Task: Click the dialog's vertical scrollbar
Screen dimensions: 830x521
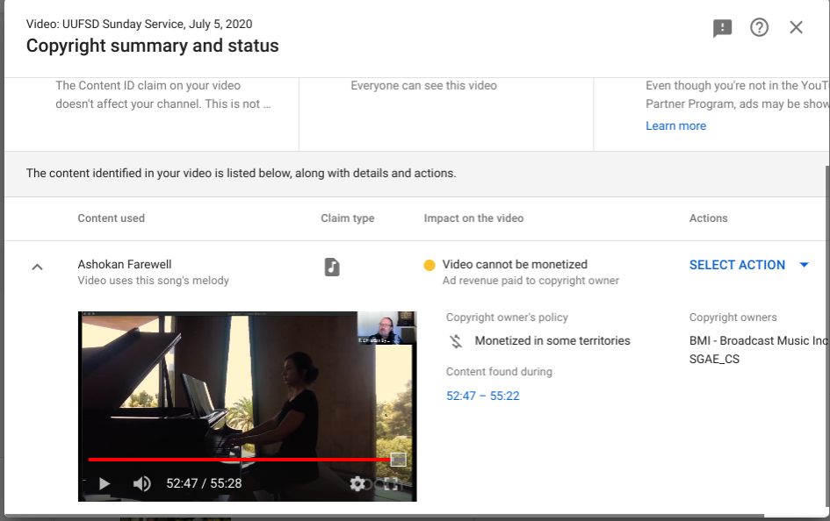Action: pyautogui.click(x=827, y=339)
